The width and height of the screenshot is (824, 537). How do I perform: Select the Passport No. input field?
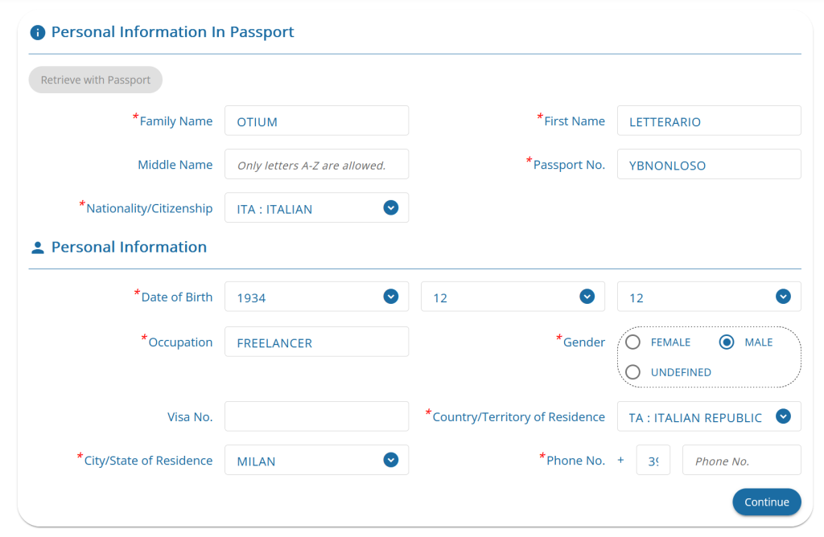click(x=709, y=164)
